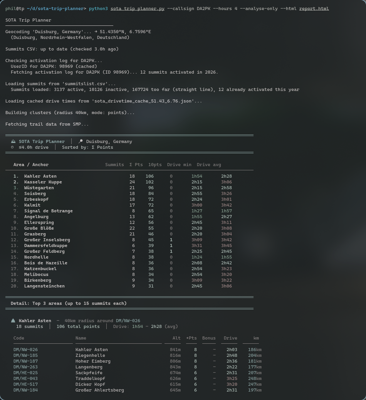Click the Bonus column header in detail table
This screenshot has width=366, height=400.
209,338
